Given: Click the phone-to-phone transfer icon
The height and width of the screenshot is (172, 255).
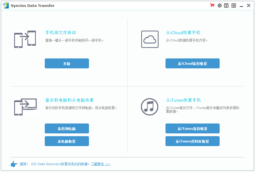Looking at the screenshot, I should [25, 39].
